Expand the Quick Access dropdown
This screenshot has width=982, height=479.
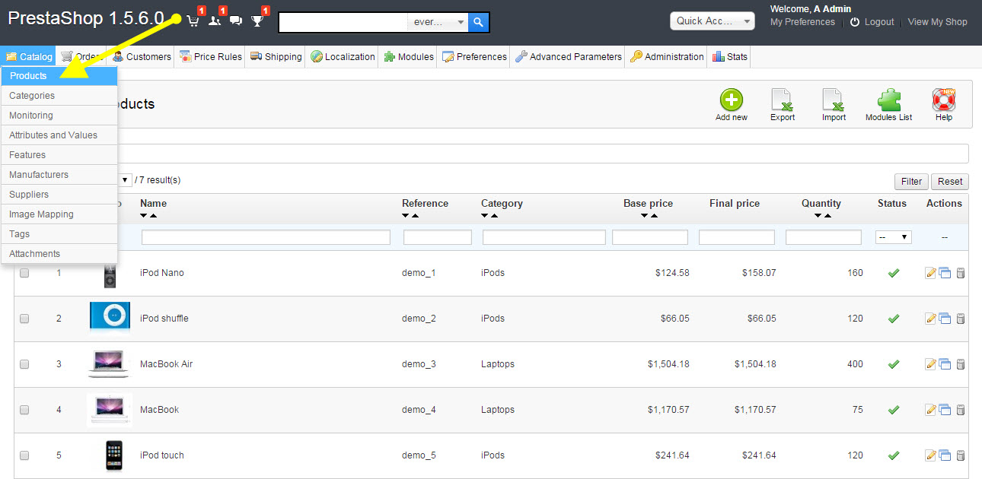713,21
